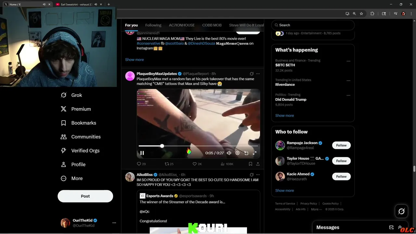Mute the video volume icon
The width and height of the screenshot is (416, 234).
click(x=229, y=153)
